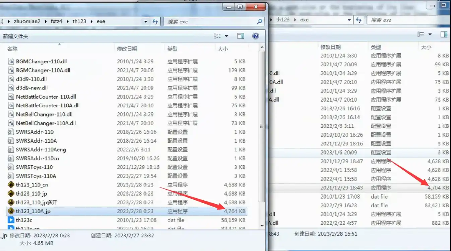Select the 2023/1/6 20:09 row in back window
Image resolution: width=451 pixels, height=251 pixels.
click(361, 152)
